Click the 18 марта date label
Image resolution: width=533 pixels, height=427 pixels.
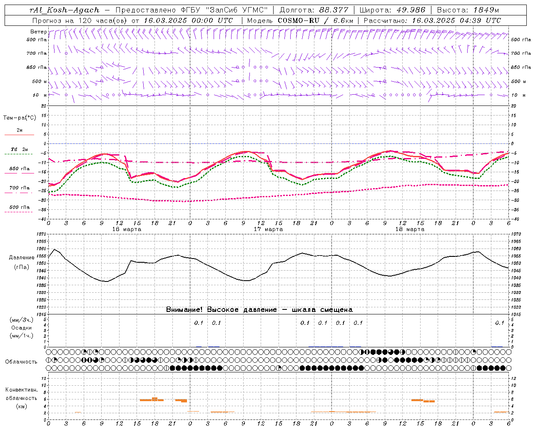point(410,229)
